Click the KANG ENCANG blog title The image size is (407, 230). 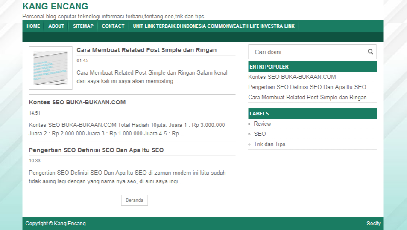pyautogui.click(x=55, y=6)
